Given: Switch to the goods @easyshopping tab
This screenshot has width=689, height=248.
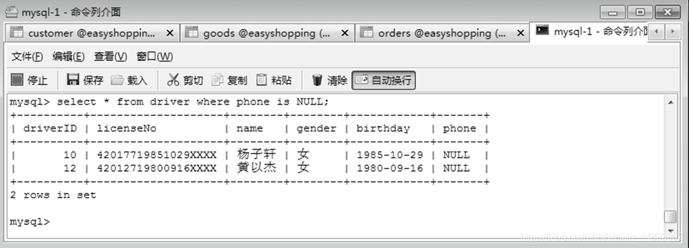Looking at the screenshot, I should click(x=267, y=33).
